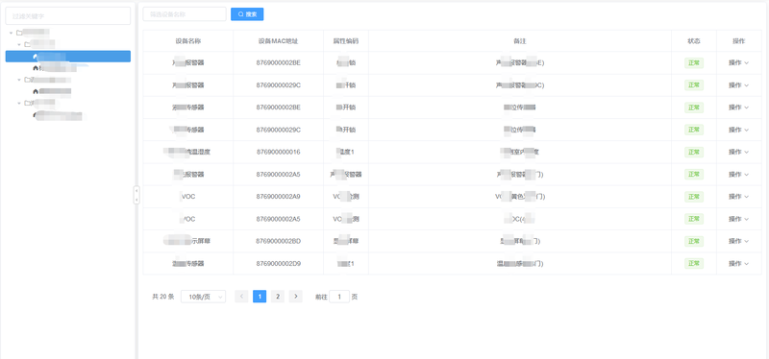Collapse the top-level root folder arrow in tree
769x359 pixels.
point(11,33)
